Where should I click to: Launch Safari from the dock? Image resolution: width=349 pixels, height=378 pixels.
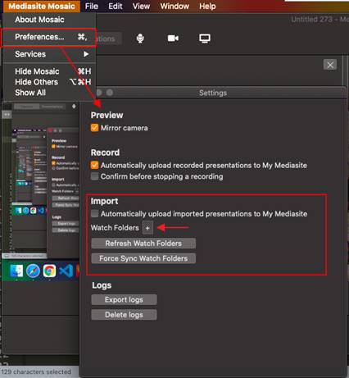[33, 271]
